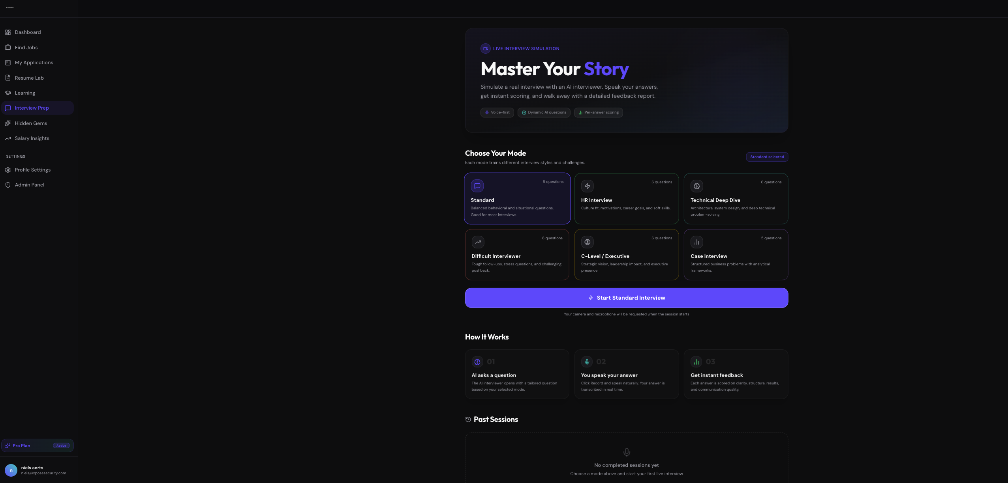1008x483 pixels.
Task: Click the niels aerts user avatar
Action: (x=11, y=470)
